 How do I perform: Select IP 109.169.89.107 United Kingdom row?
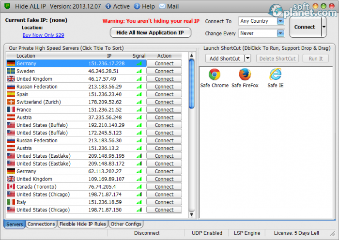77,179
